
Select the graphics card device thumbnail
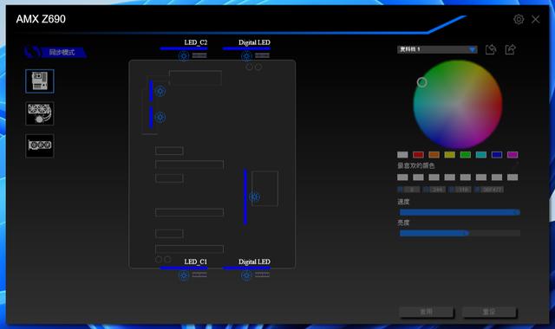click(x=40, y=145)
